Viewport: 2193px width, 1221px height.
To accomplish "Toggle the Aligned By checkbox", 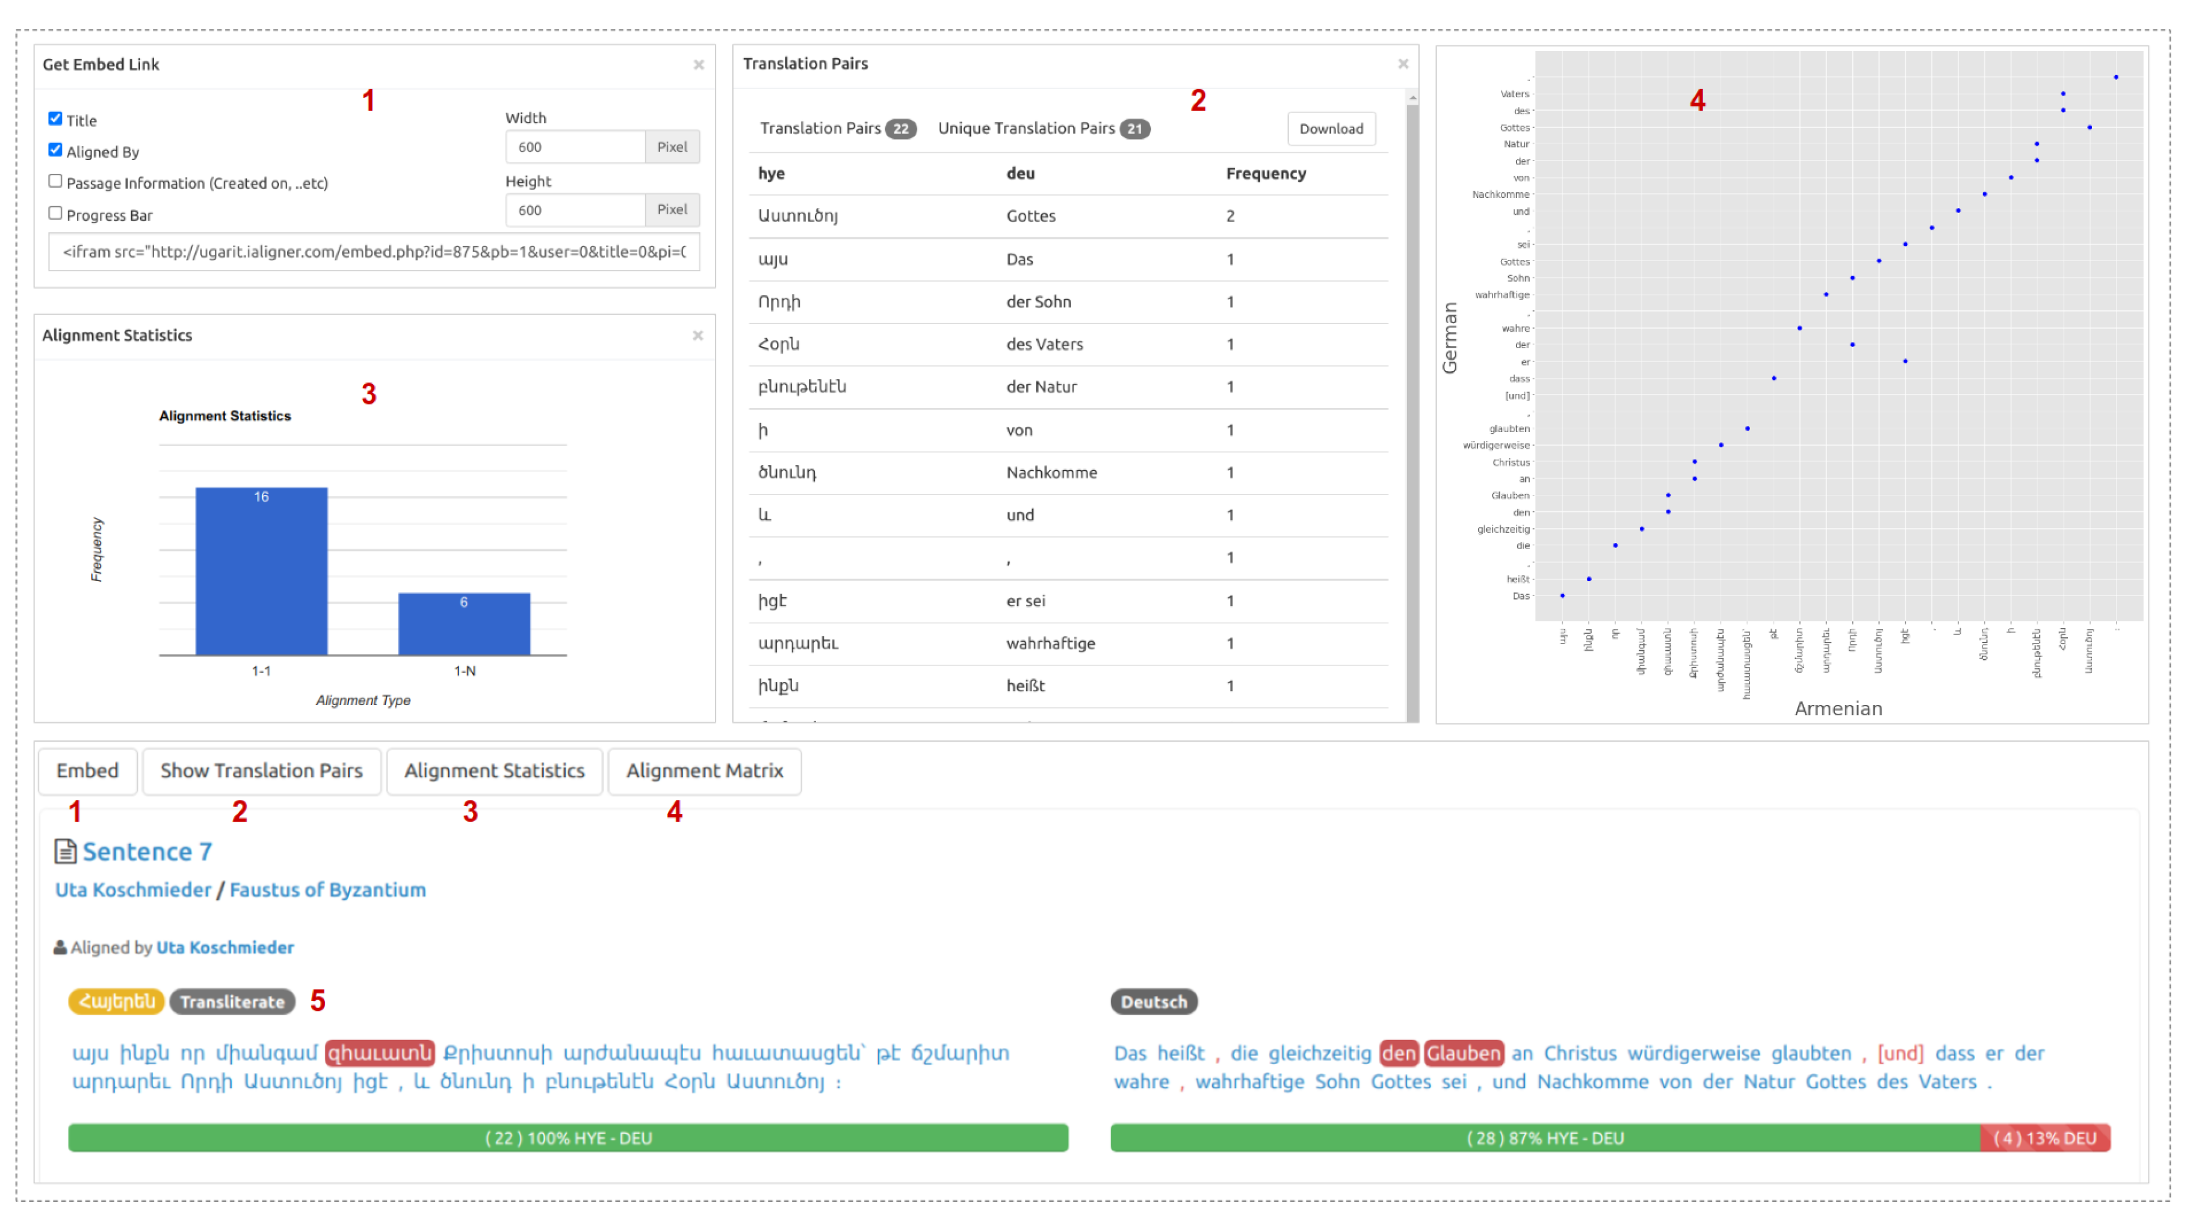I will pos(55,150).
